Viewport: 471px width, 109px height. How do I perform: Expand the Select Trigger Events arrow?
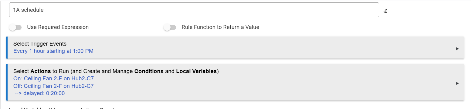pyautogui.click(x=457, y=49)
